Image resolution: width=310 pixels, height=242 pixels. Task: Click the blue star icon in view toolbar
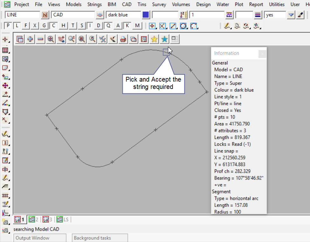(x=164, y=39)
